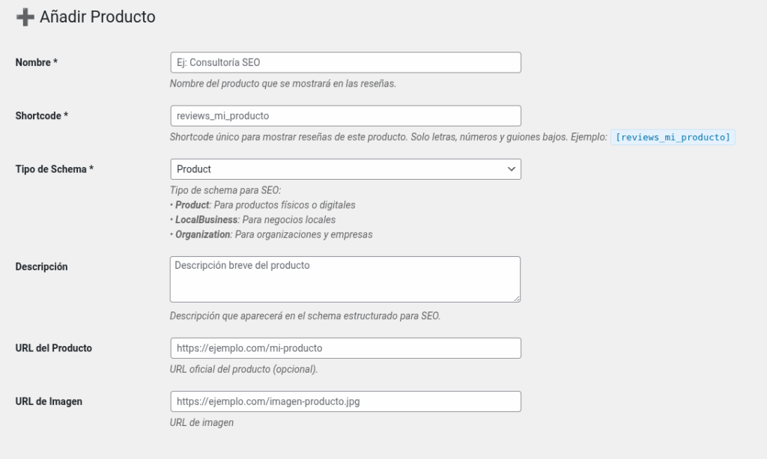The image size is (767, 459).
Task: Select the Descripción text area
Action: [345, 279]
